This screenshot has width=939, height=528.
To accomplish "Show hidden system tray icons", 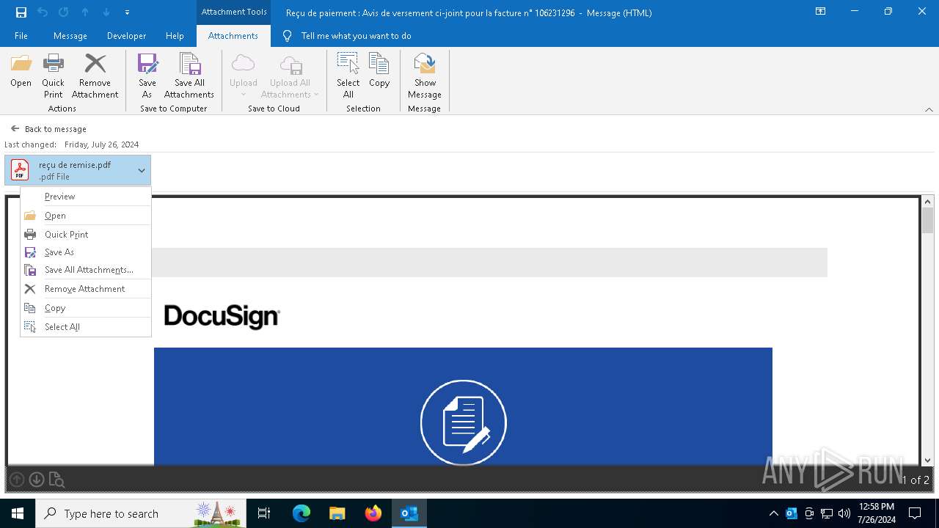I will click(x=773, y=513).
